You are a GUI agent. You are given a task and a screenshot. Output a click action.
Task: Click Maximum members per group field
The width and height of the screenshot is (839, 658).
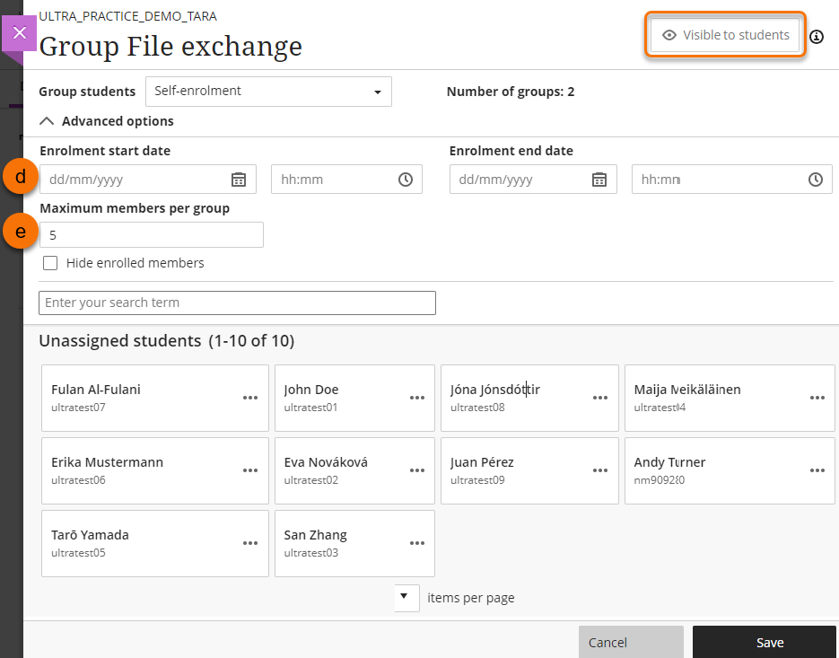pyautogui.click(x=152, y=235)
